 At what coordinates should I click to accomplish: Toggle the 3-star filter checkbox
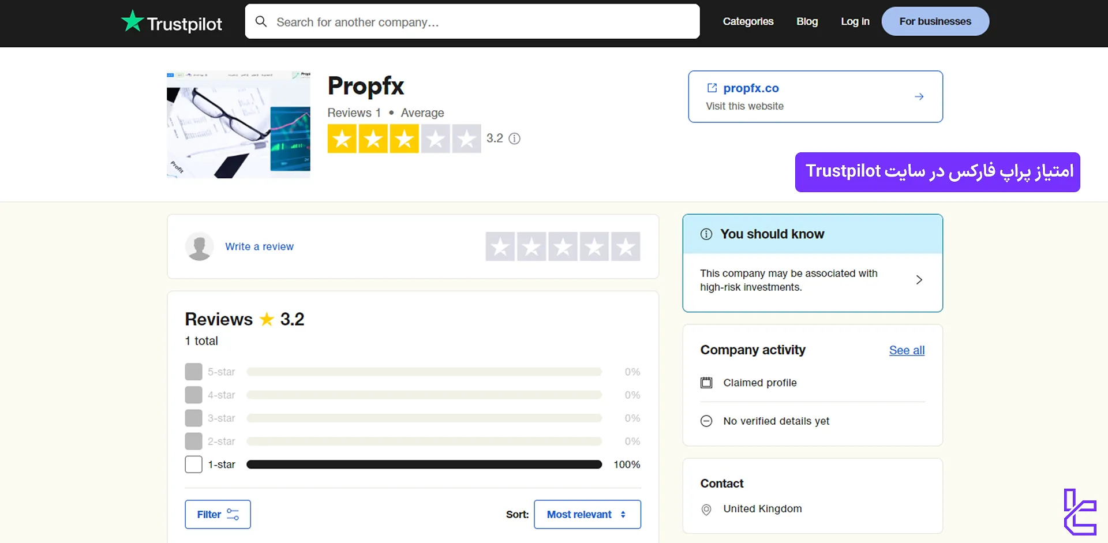194,418
